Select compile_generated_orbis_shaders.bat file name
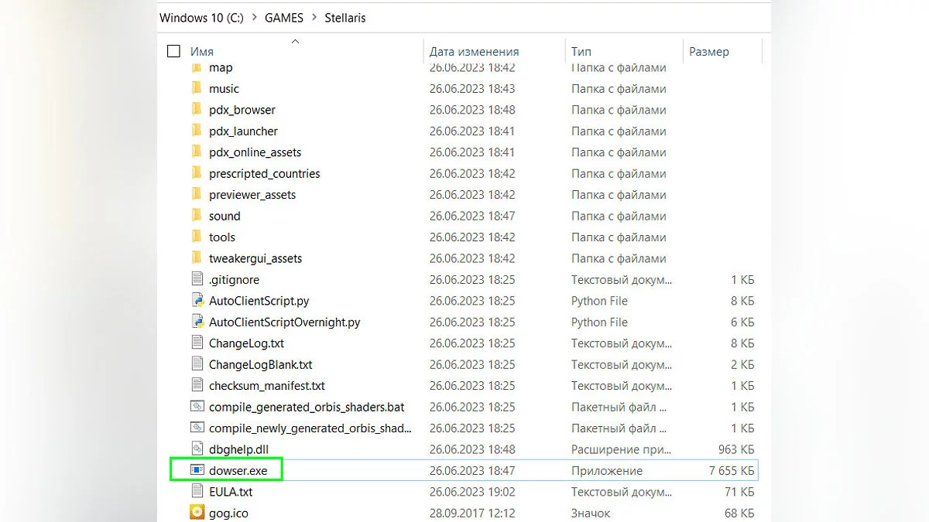 (307, 407)
